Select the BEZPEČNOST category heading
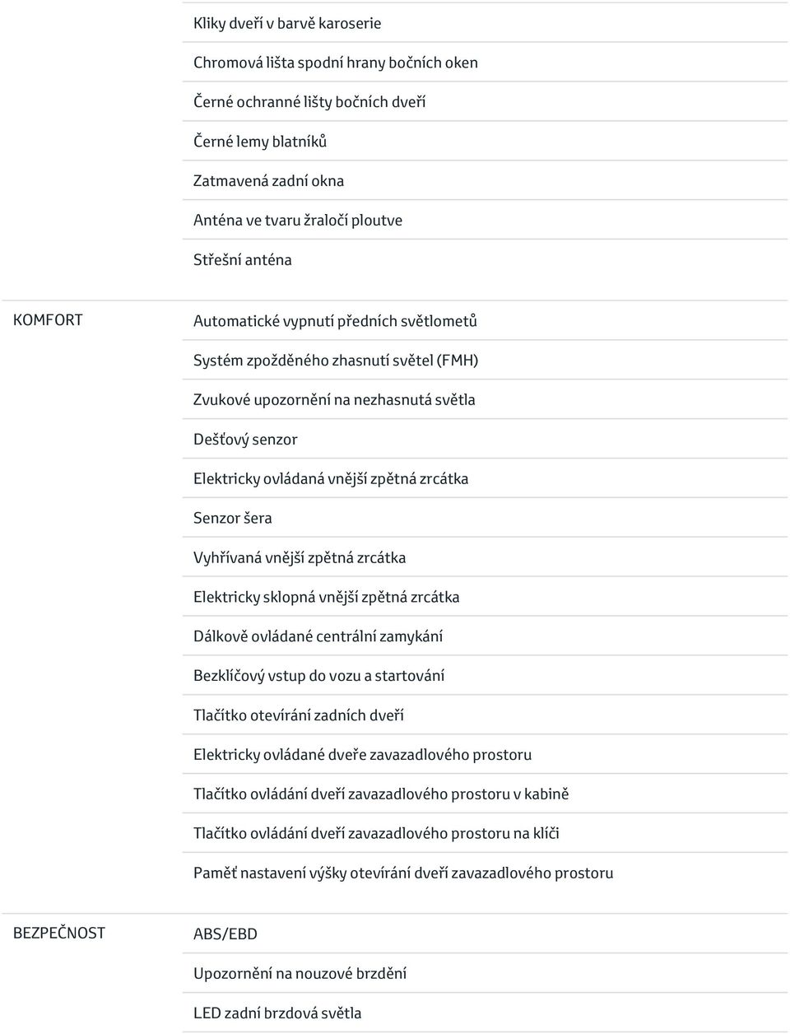Screen dimensions: 790x1034 tap(59, 933)
